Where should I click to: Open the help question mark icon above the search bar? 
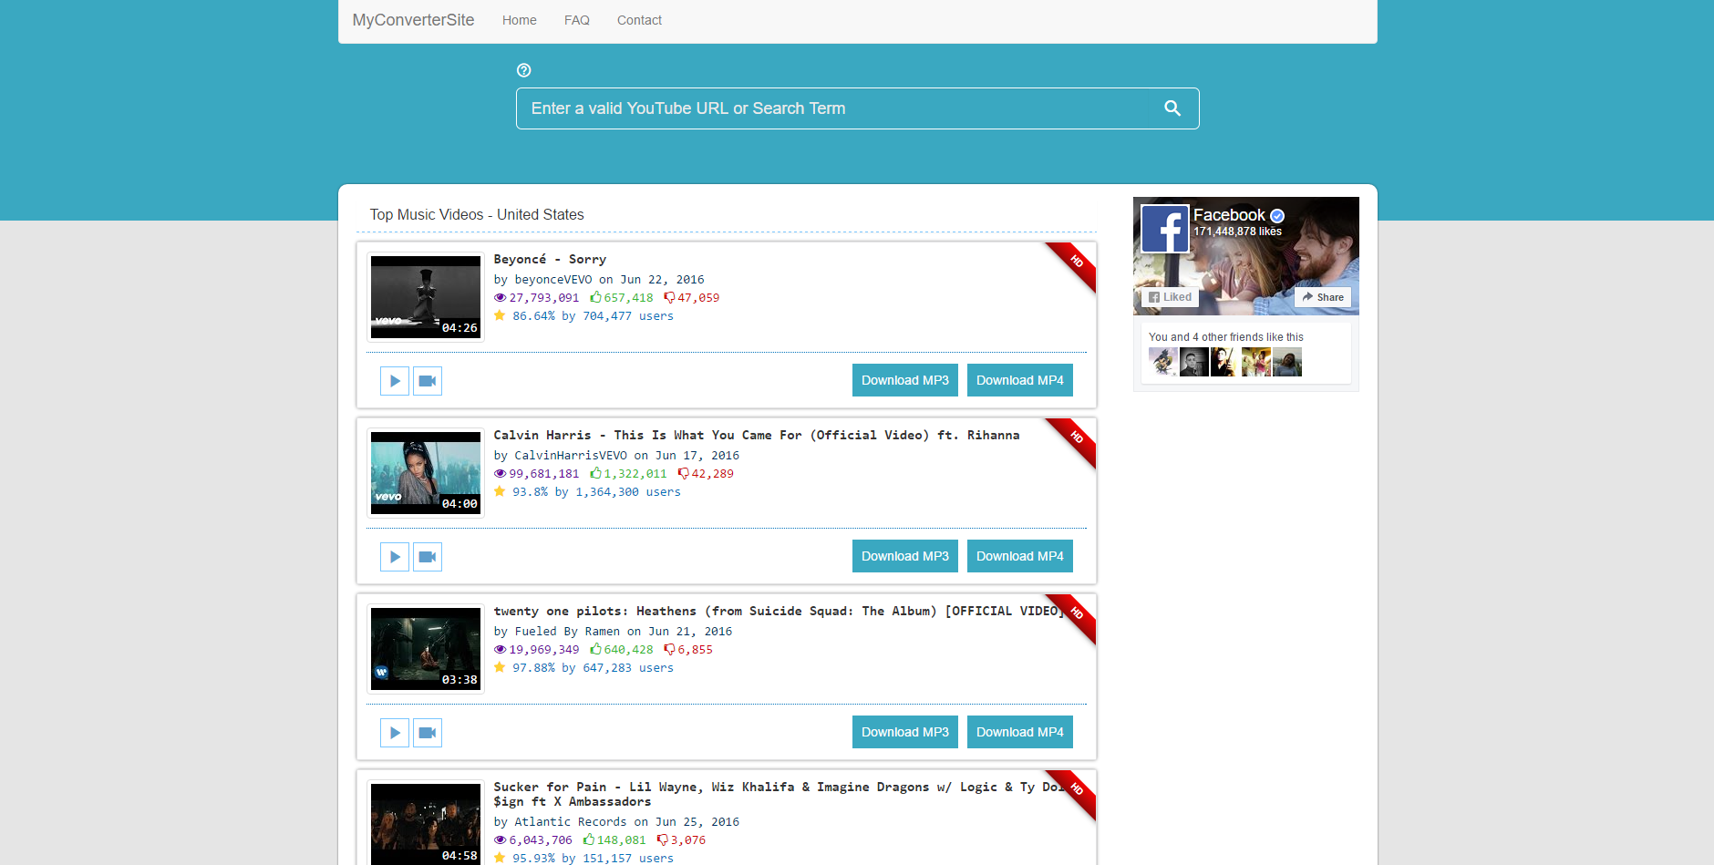tap(523, 69)
